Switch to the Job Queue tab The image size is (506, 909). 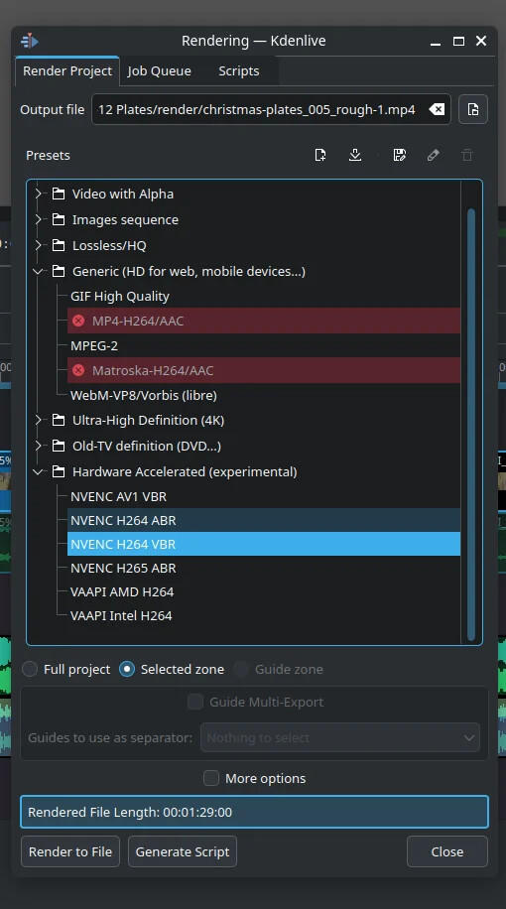pos(160,70)
